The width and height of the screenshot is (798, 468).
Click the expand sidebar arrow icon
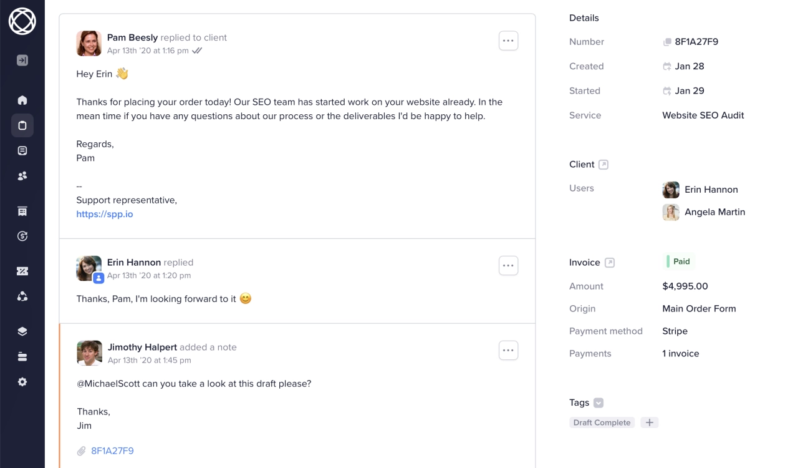coord(22,61)
